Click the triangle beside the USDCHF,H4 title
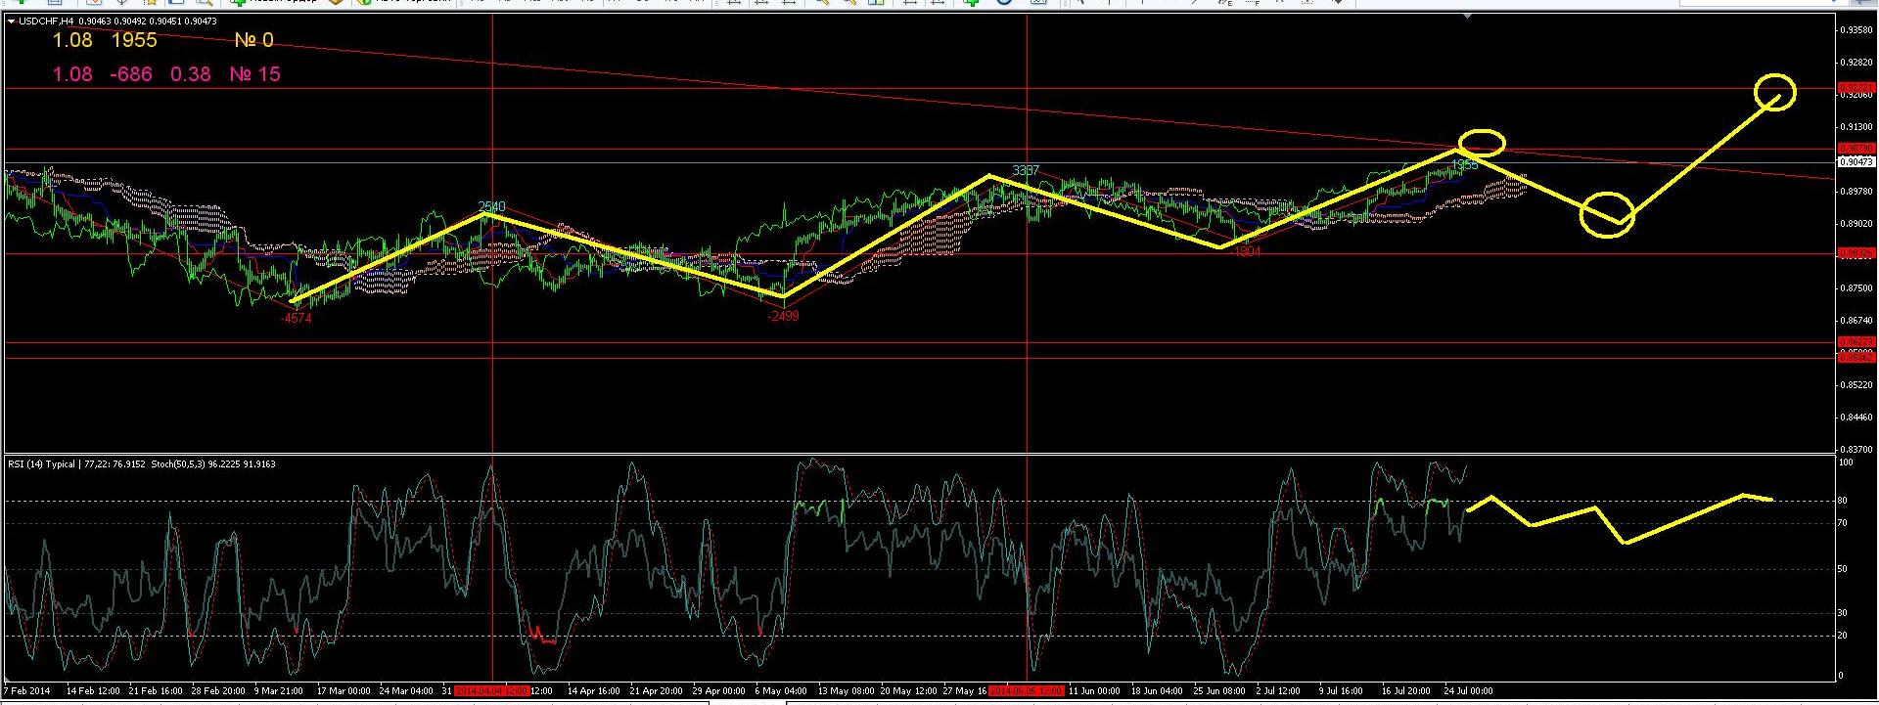Viewport: 1879px width, 705px height. click(11, 22)
